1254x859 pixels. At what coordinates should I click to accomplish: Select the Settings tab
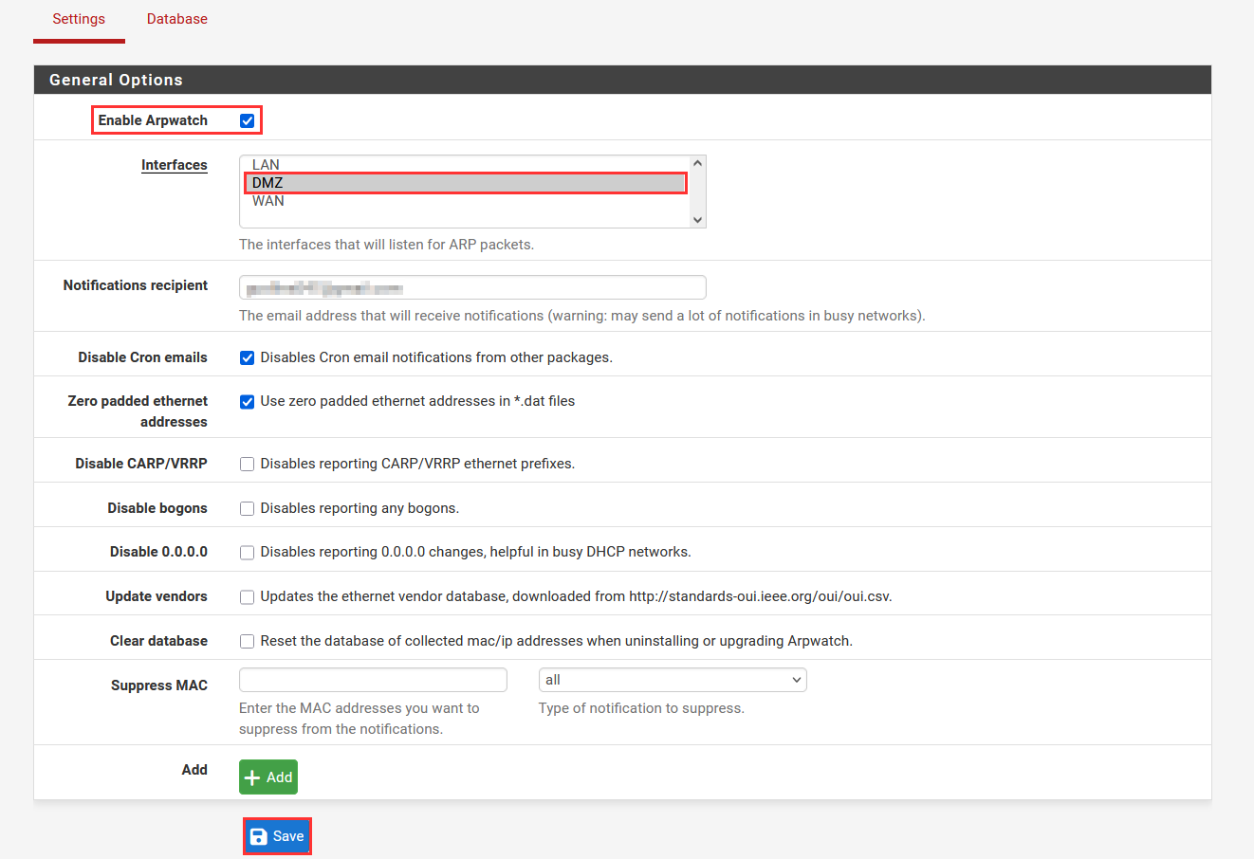[79, 19]
